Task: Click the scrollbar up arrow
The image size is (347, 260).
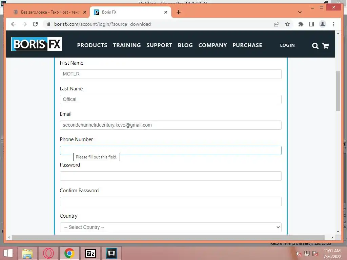Action: pos(338,34)
